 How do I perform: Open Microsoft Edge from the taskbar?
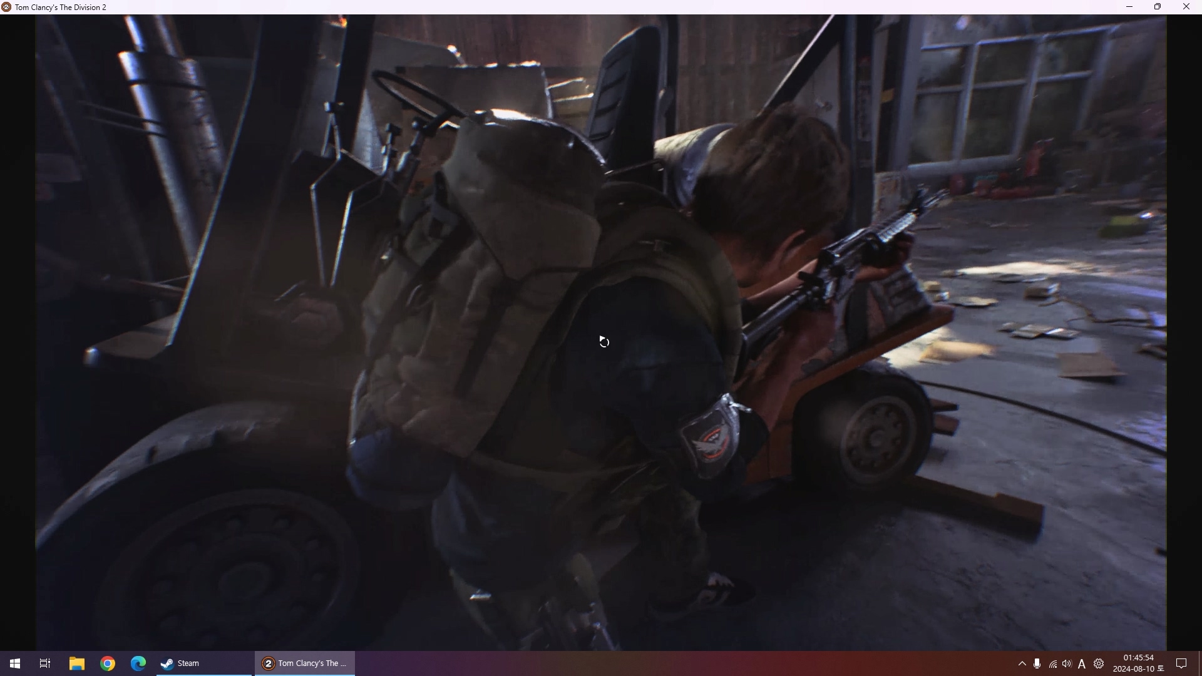pyautogui.click(x=138, y=663)
